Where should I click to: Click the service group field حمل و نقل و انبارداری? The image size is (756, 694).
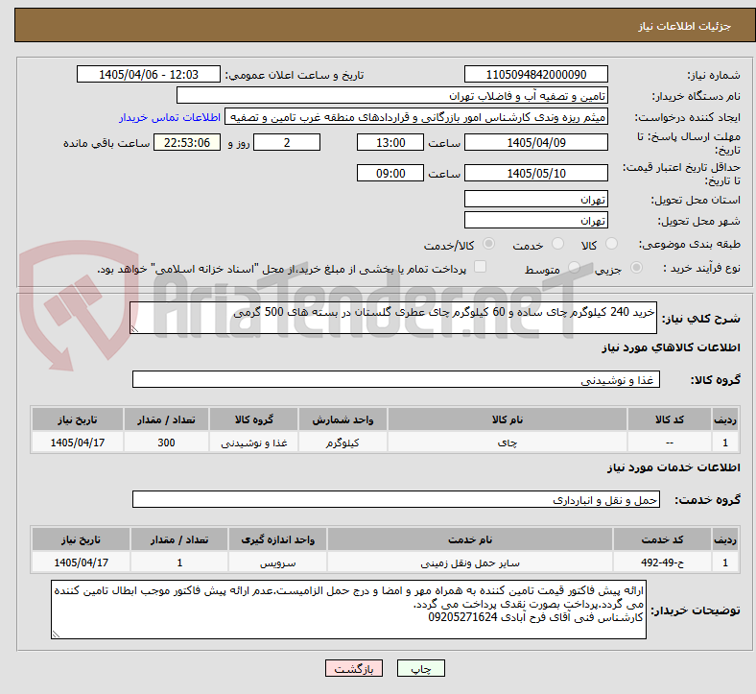point(396,500)
